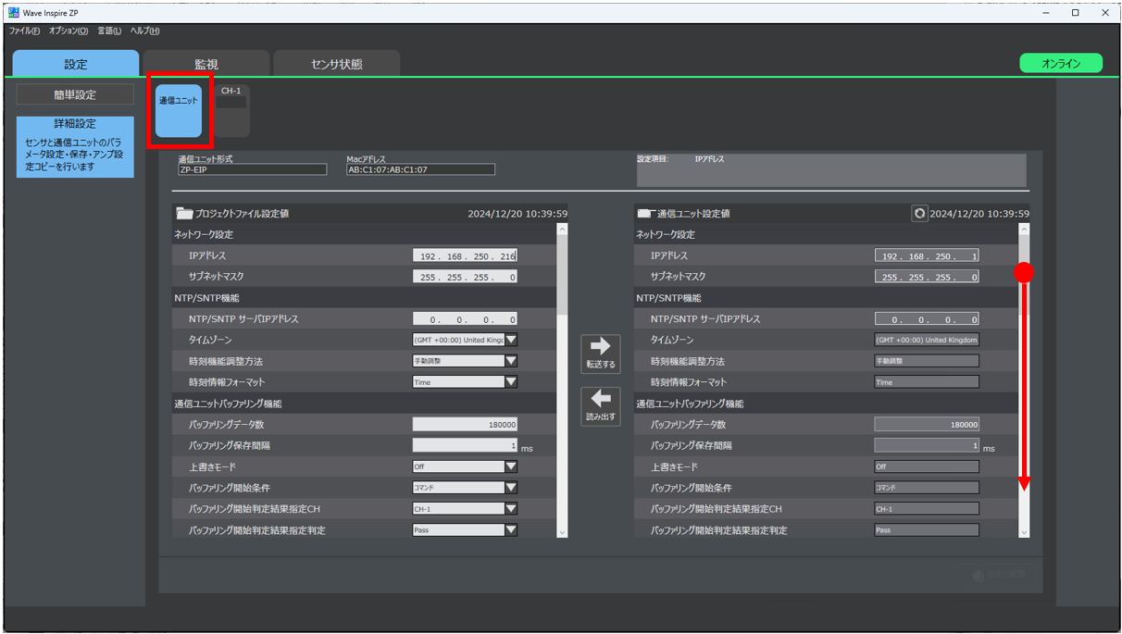This screenshot has width=1122, height=634.
Task: Click the communication unit タイムゾーン value
Action: (927, 340)
